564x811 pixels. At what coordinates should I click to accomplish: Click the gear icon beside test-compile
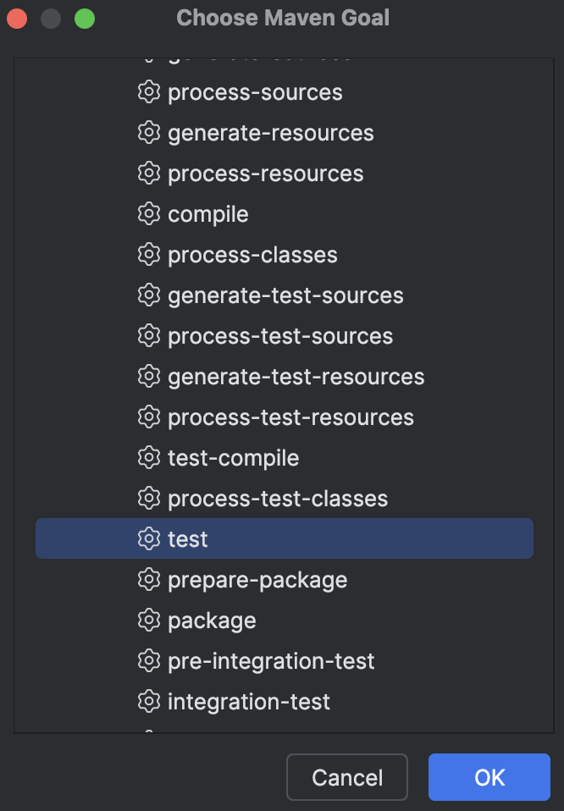click(x=149, y=457)
